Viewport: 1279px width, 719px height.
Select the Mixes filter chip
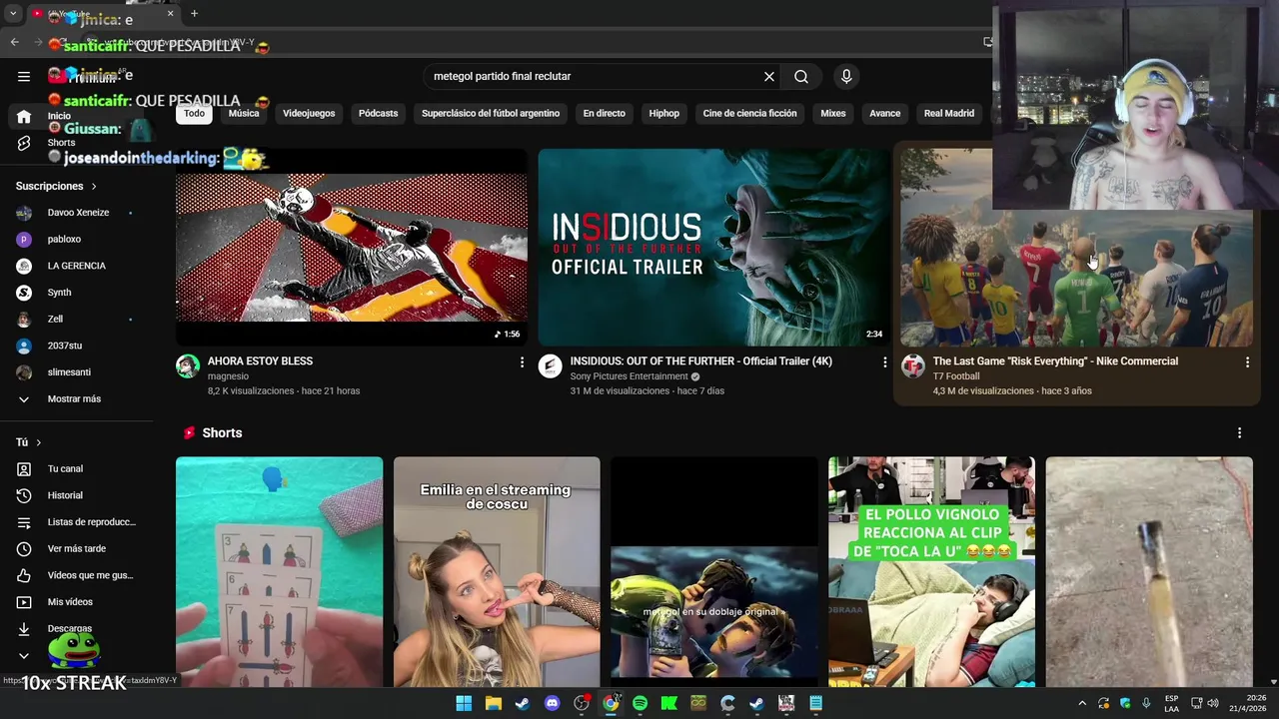tap(833, 113)
